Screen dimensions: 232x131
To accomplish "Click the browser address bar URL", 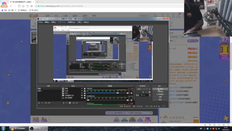I will click(x=61, y=6).
